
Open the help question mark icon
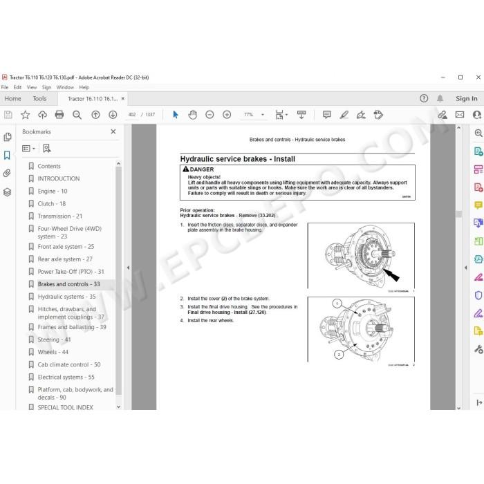[424, 98]
